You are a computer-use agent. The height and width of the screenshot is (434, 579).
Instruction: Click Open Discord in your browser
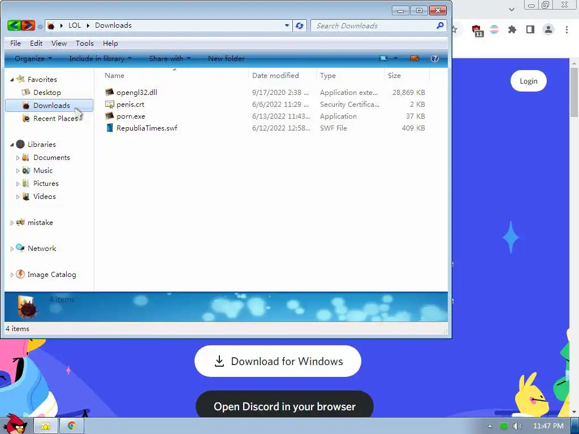(284, 406)
